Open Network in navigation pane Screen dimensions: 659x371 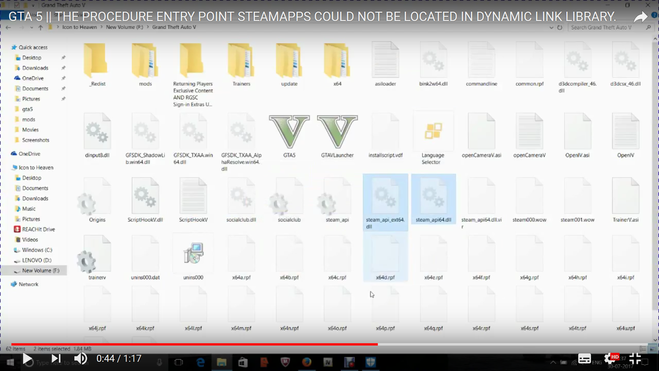28,284
